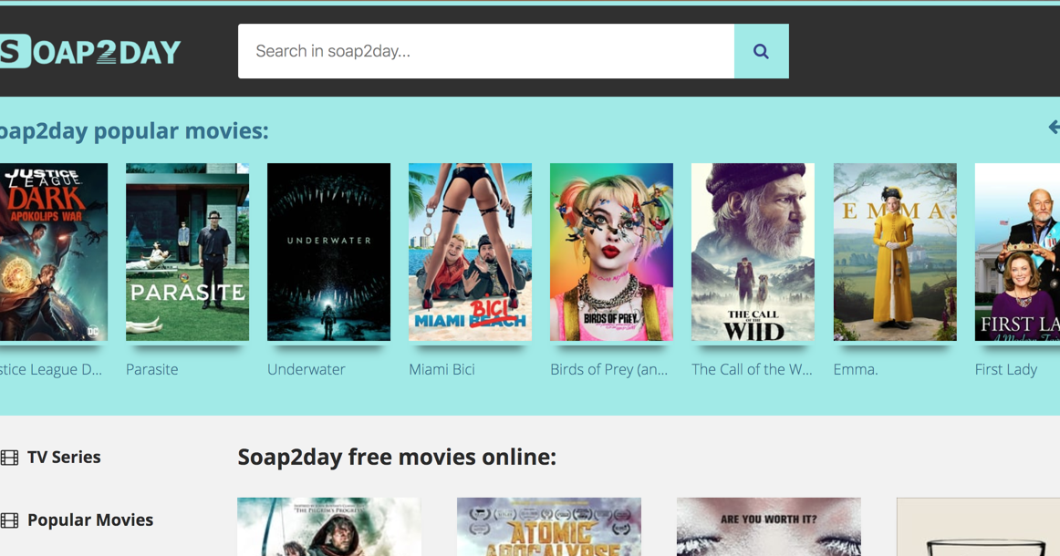Click 'Soap2day free movies online:' heading
Image resolution: width=1060 pixels, height=556 pixels.
pyautogui.click(x=397, y=458)
